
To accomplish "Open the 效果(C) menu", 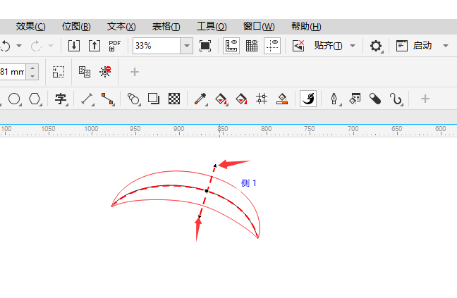I will tap(30, 27).
